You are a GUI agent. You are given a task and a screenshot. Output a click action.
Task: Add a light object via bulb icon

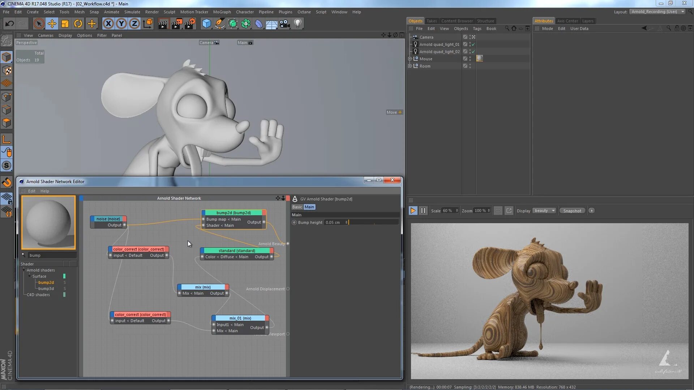click(297, 24)
